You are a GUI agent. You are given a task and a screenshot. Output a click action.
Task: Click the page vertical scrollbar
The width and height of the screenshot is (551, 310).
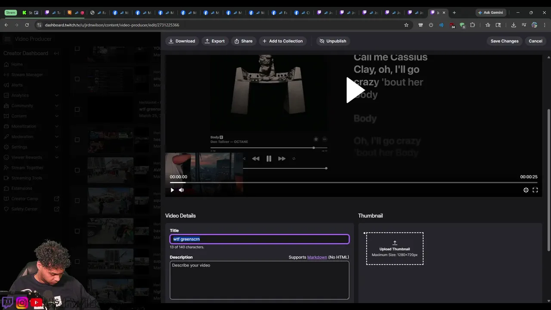pyautogui.click(x=548, y=180)
